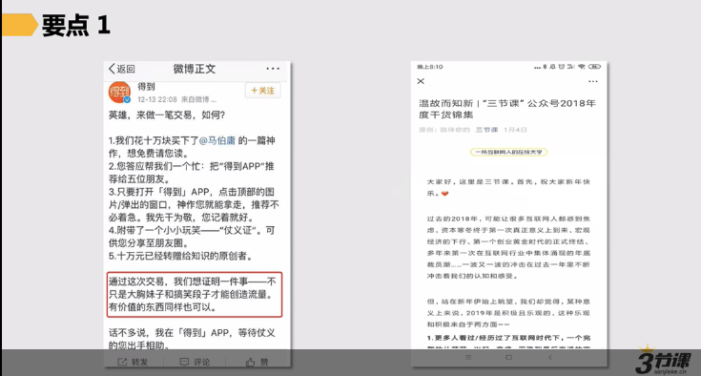Follow 得到 with the +关注 button
Screen dimensions: 701x376
pyautogui.click(x=262, y=91)
